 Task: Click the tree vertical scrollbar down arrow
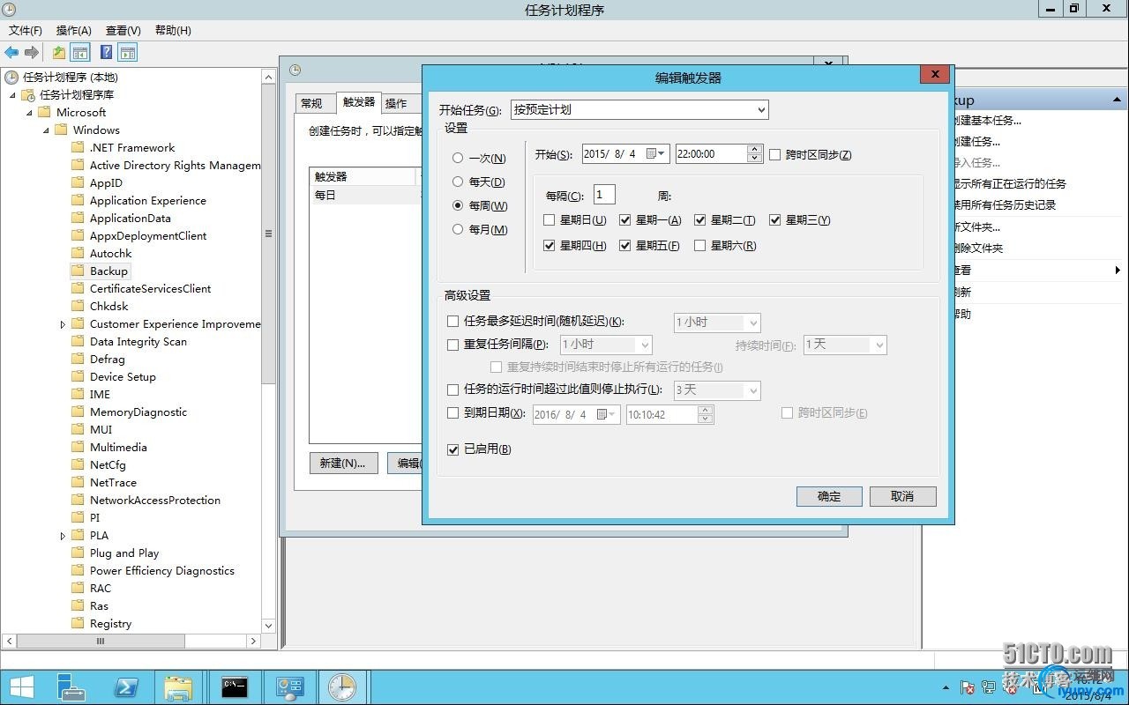269,625
